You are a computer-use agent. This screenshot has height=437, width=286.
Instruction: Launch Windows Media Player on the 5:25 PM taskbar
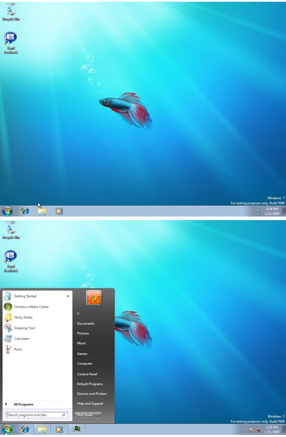[59, 430]
